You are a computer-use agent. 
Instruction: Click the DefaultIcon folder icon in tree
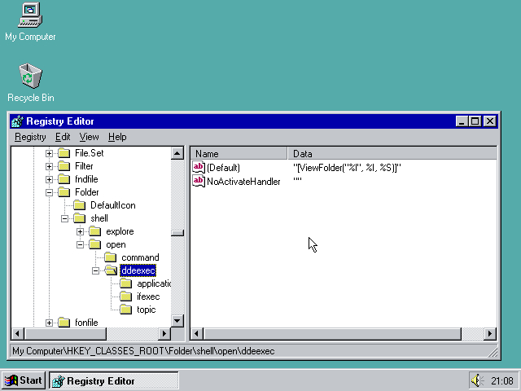79,205
